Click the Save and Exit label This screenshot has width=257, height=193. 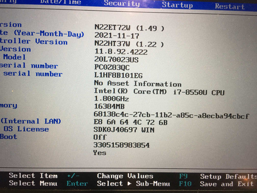[x=227, y=184]
